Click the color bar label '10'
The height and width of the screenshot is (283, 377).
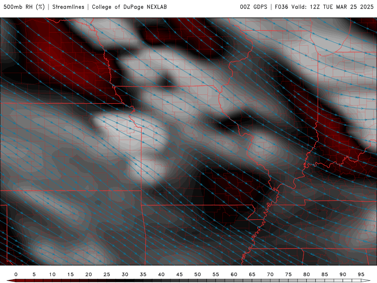tap(52, 275)
